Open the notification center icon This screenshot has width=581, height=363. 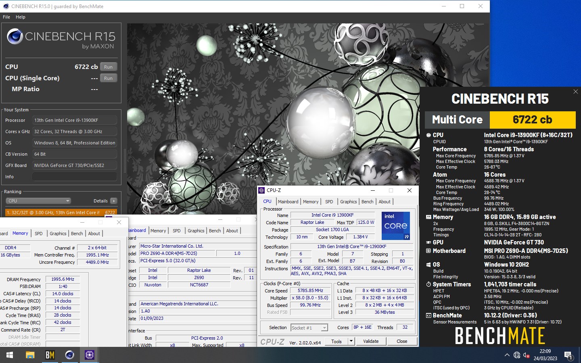coord(568,356)
